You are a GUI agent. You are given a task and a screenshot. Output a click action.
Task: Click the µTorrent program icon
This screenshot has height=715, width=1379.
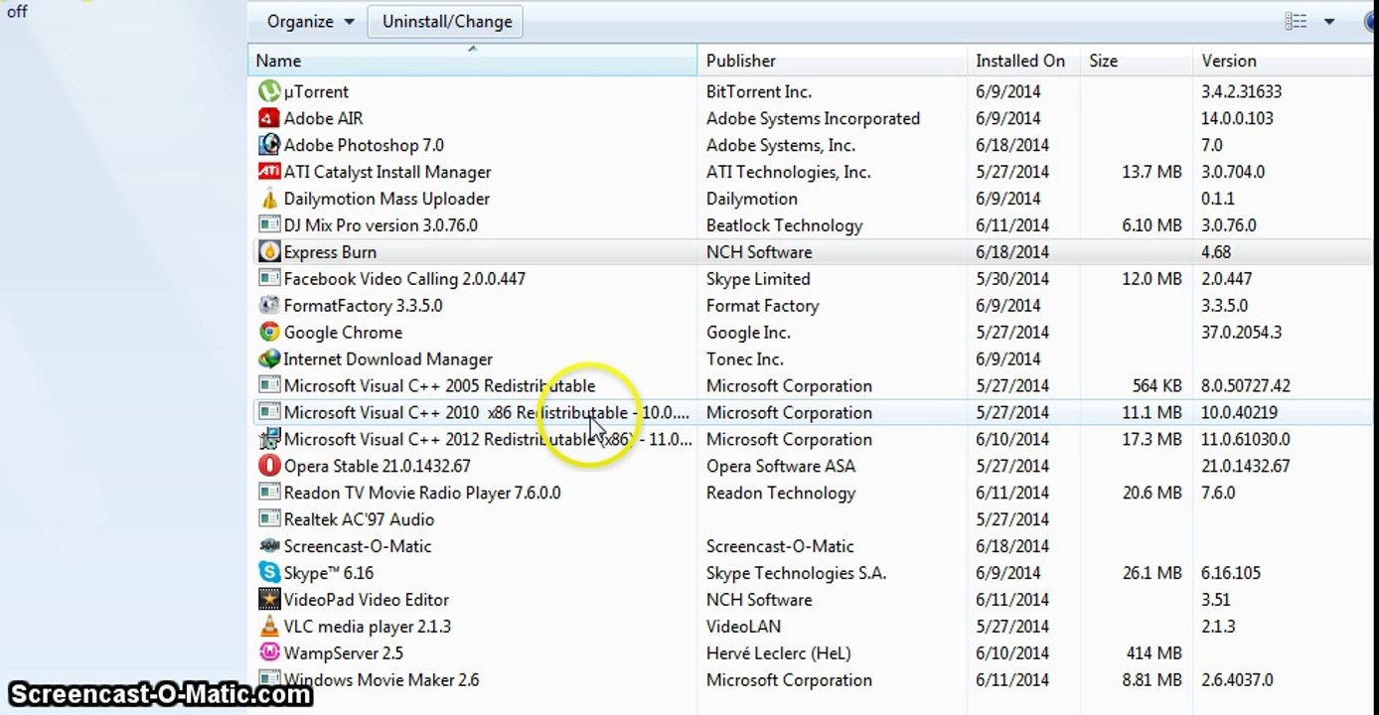(268, 91)
